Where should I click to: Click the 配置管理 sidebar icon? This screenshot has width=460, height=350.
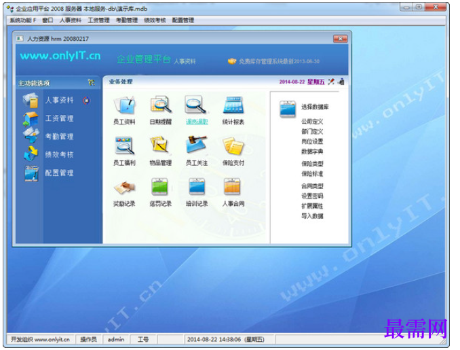pyautogui.click(x=31, y=173)
